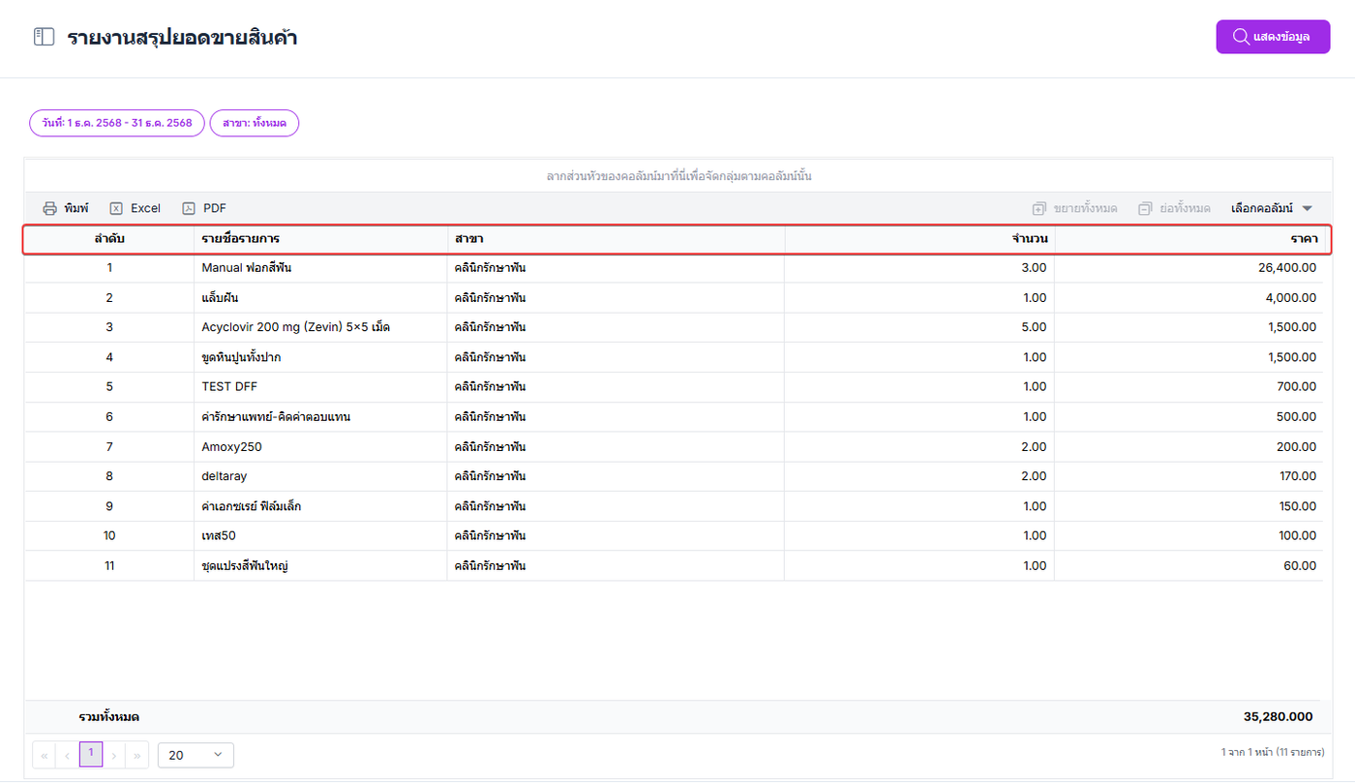Click the group-by drag area hint text
1355x784 pixels.
tap(678, 176)
